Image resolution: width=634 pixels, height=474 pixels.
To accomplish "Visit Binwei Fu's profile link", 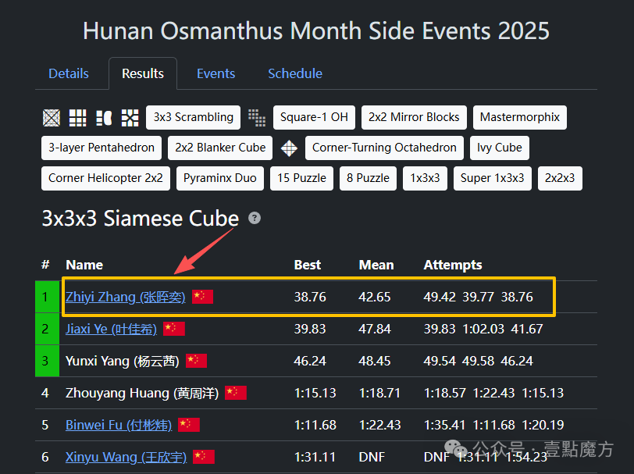I will 119,425.
